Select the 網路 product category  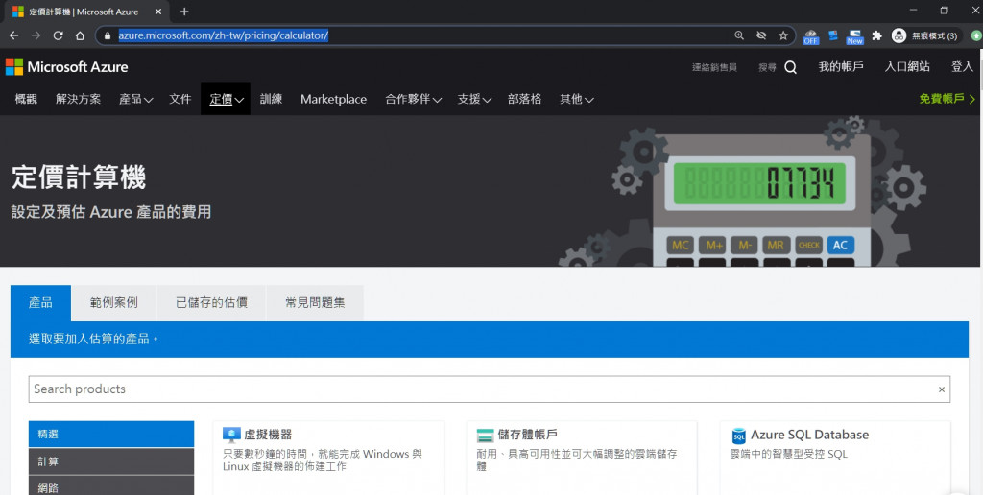coord(111,486)
